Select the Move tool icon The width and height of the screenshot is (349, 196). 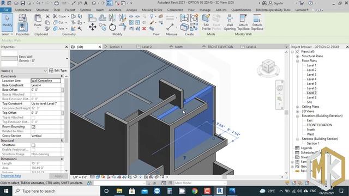click(x=93, y=27)
